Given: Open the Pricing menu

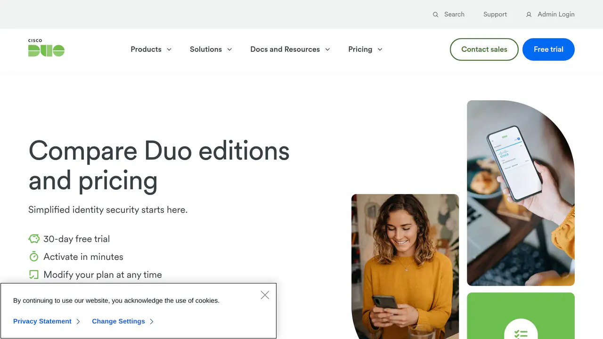Looking at the screenshot, I should click(360, 49).
